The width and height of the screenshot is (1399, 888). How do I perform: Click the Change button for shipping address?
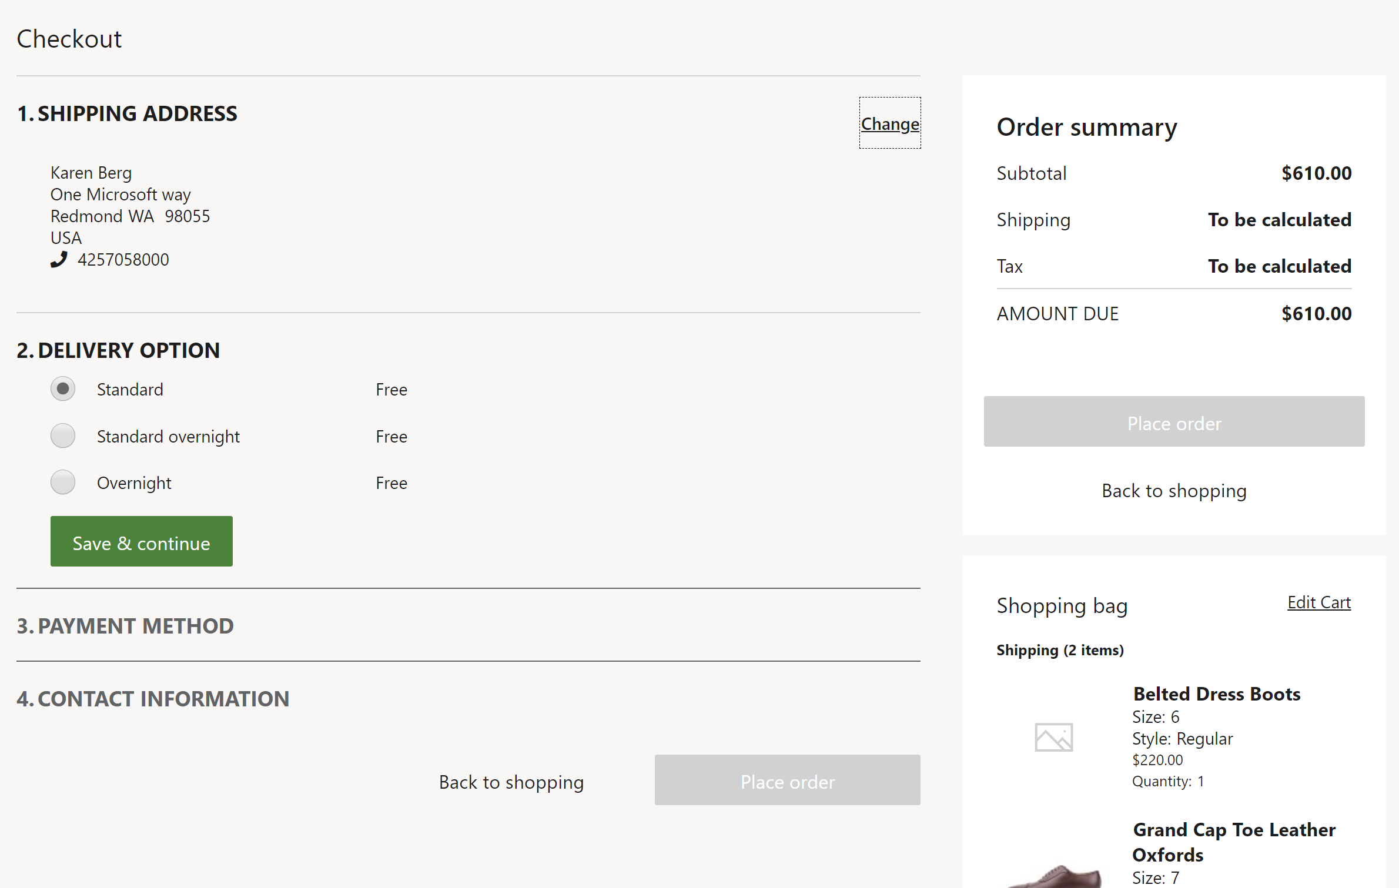[888, 123]
